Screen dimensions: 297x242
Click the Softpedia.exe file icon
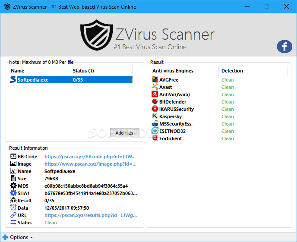[x=13, y=79]
